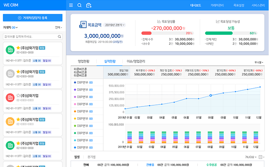Toggle favorite star on first client card
Viewport: 269px width, 167px height.
click(x=18, y=48)
